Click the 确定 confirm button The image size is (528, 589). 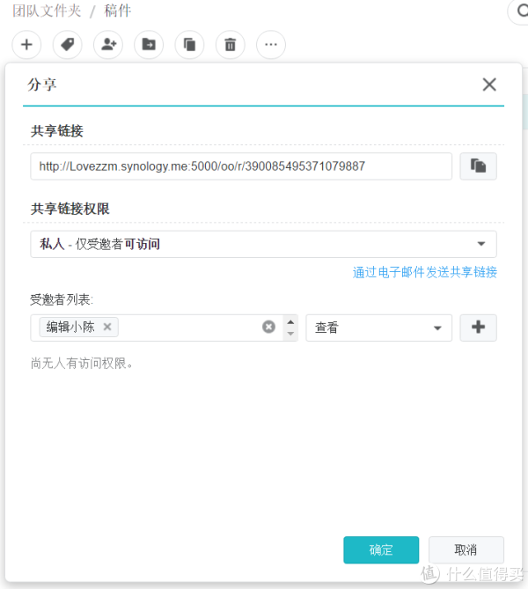pyautogui.click(x=381, y=549)
